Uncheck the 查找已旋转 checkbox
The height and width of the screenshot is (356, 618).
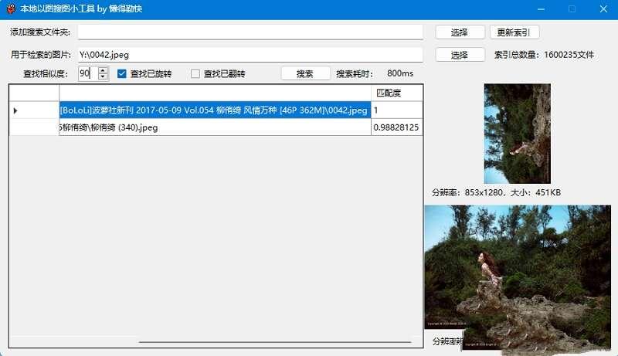point(122,74)
